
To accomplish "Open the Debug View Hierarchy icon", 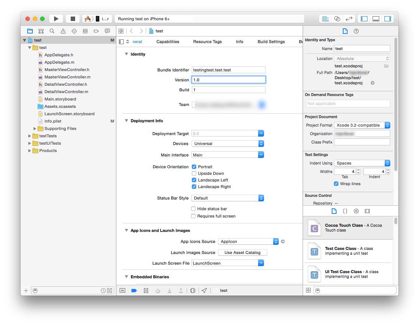I will (193, 290).
